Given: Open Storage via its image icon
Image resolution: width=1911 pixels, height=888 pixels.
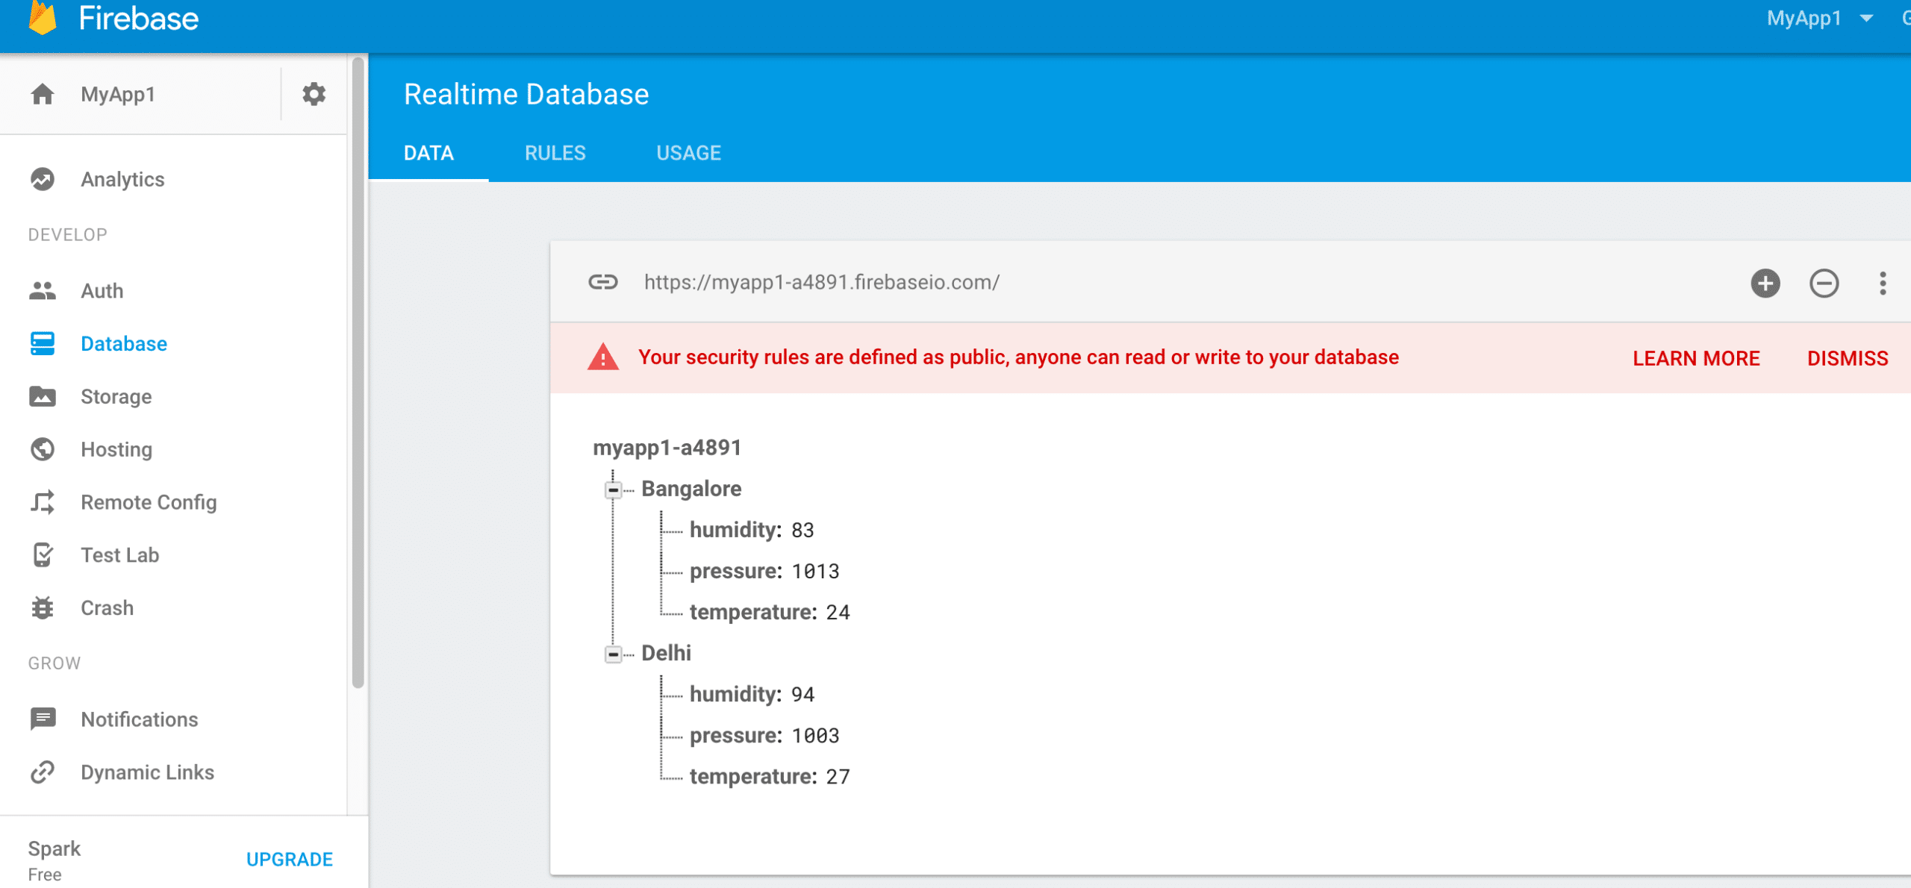Looking at the screenshot, I should (x=43, y=396).
